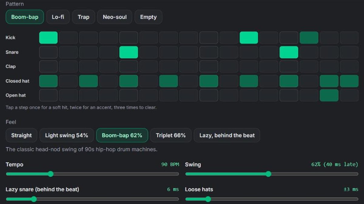Toggle Closed hat on step 5
364x204 pixels.
tap(129, 81)
